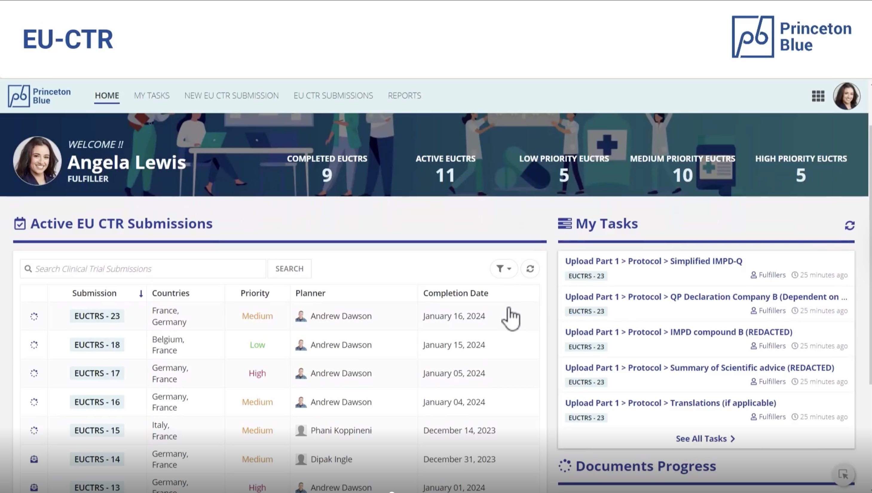Image resolution: width=872 pixels, height=493 pixels.
Task: Click EUCTRS - 17 row status icon
Action: pyautogui.click(x=34, y=373)
